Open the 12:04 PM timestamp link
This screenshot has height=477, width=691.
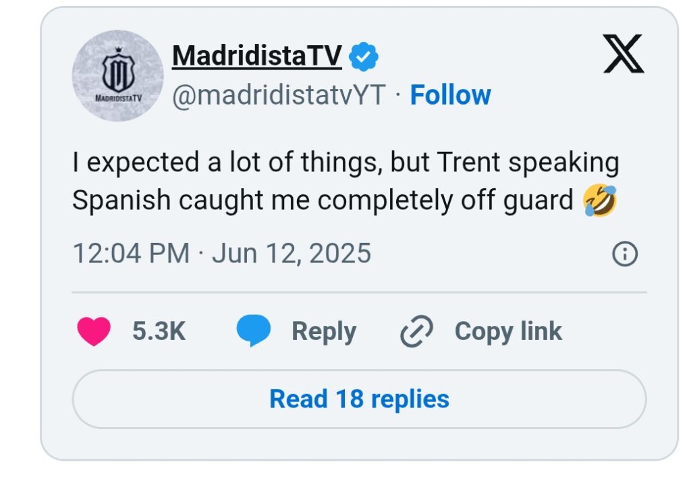pyautogui.click(x=131, y=254)
